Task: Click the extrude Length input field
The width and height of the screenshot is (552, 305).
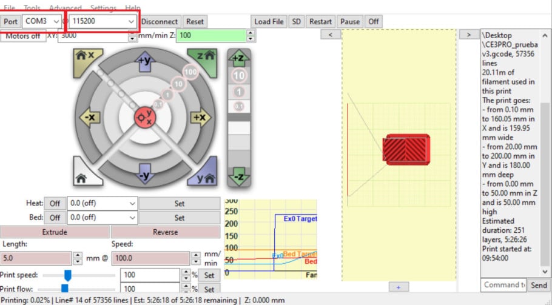Action: click(36, 258)
